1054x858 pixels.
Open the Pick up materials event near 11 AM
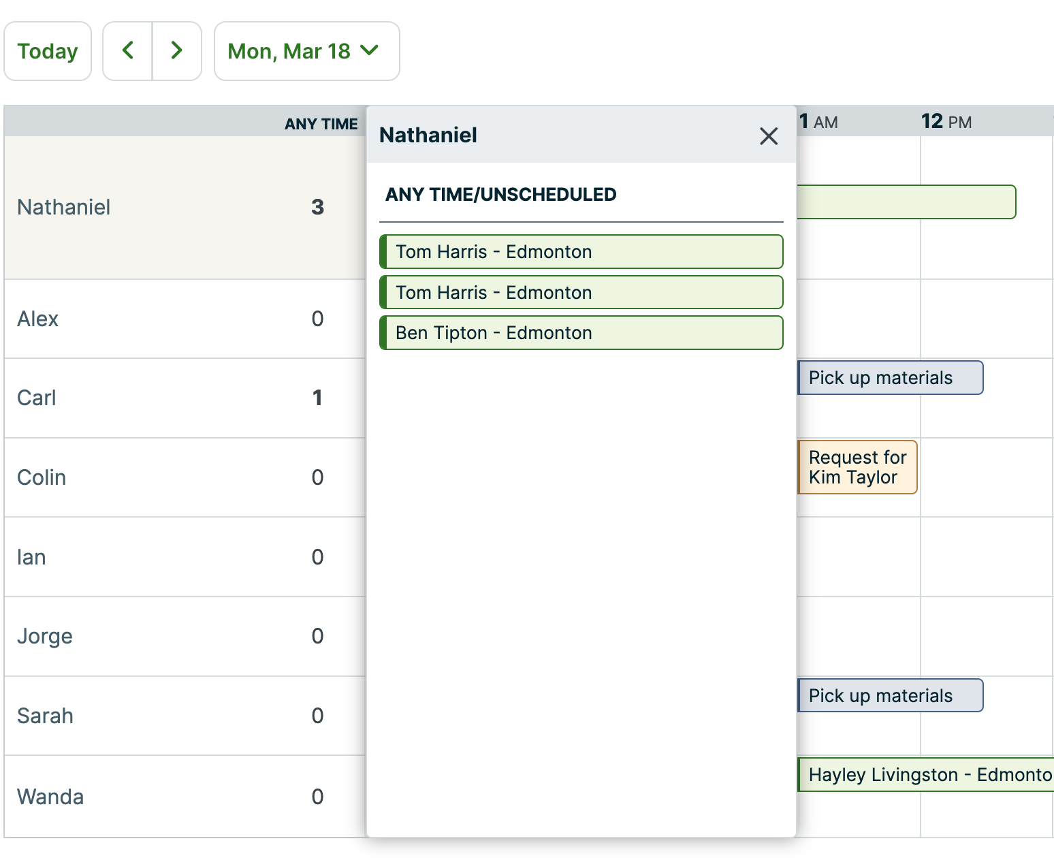pos(889,377)
